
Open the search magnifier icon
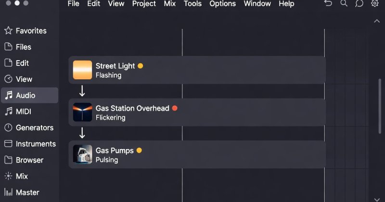tap(344, 3)
